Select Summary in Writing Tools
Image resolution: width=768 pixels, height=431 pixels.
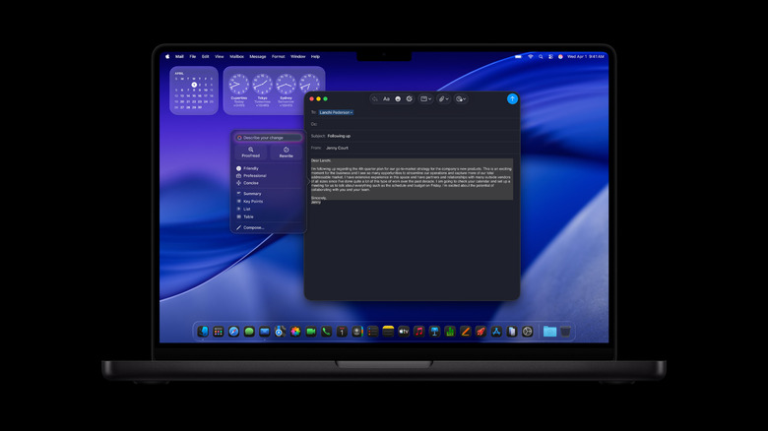[x=268, y=194]
